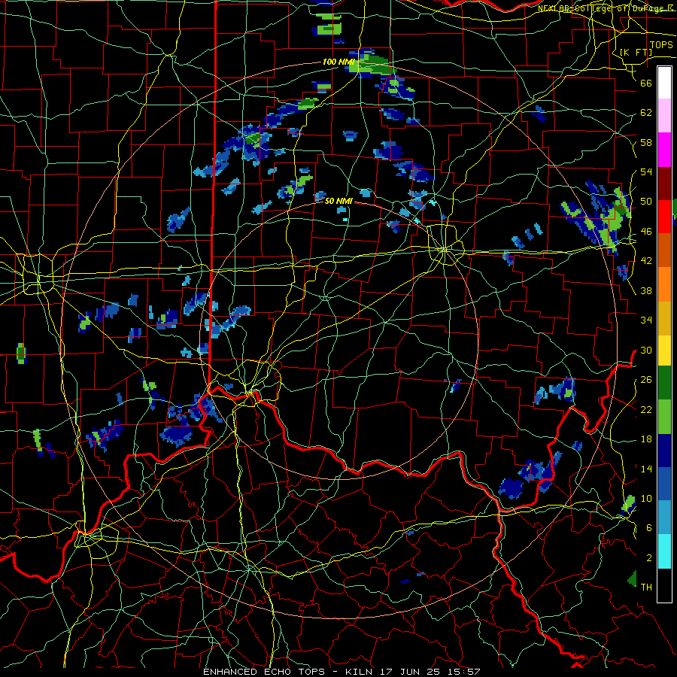Click the '62' scale value
The height and width of the screenshot is (677, 677).
[x=646, y=113]
